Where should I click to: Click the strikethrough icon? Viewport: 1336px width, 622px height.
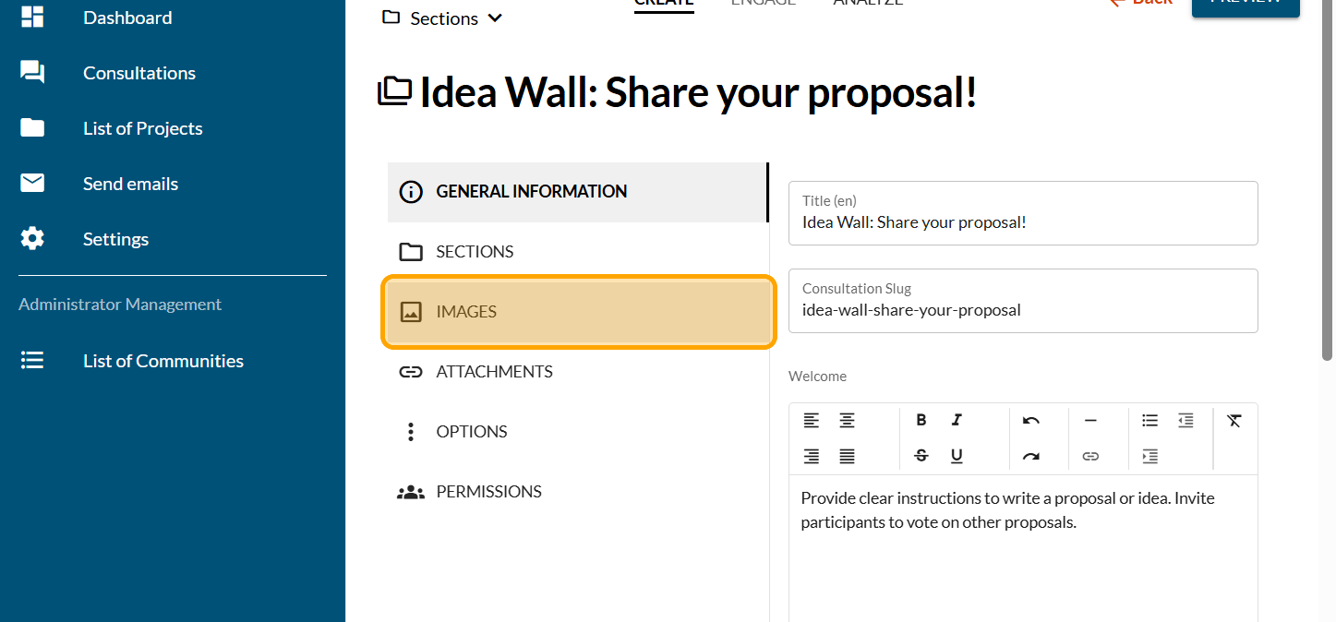[921, 456]
